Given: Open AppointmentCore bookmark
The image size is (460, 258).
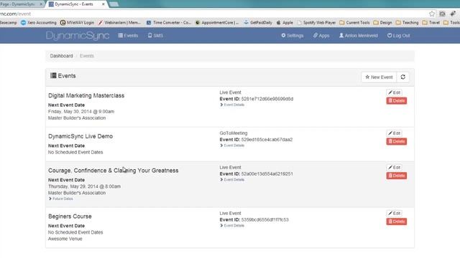Looking at the screenshot, I should click(217, 22).
